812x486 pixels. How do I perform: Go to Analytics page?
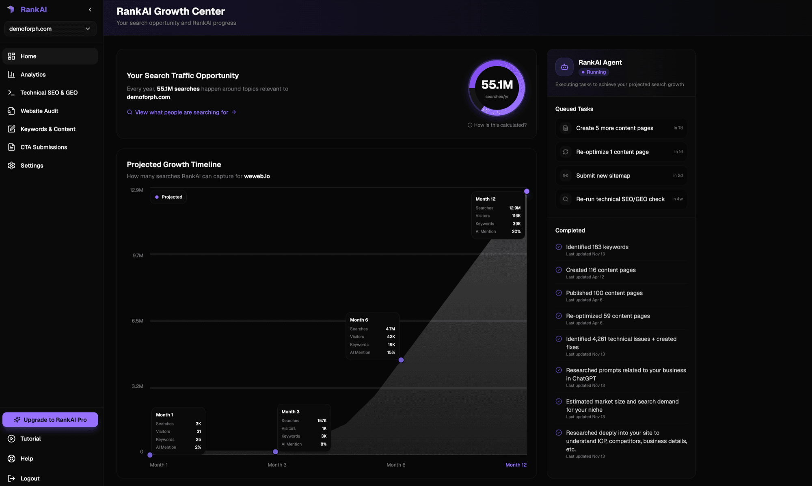33,74
